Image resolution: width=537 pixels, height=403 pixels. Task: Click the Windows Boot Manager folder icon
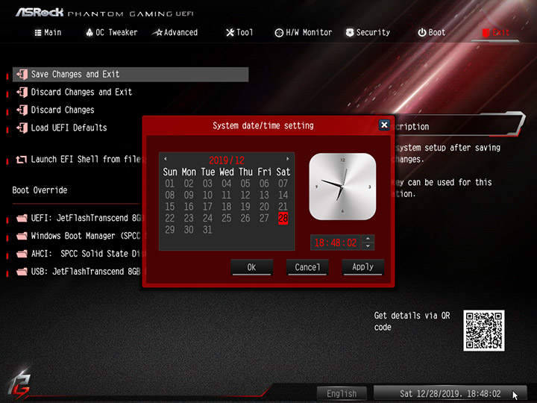22,236
